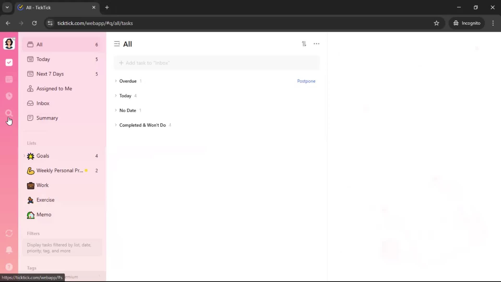Open the Next 7 Days smart list

pyautogui.click(x=50, y=74)
